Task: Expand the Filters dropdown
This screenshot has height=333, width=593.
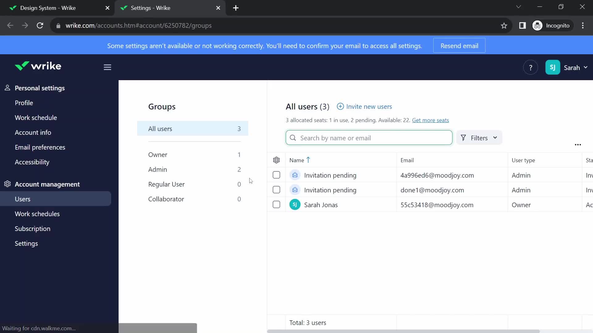Action: coord(479,138)
